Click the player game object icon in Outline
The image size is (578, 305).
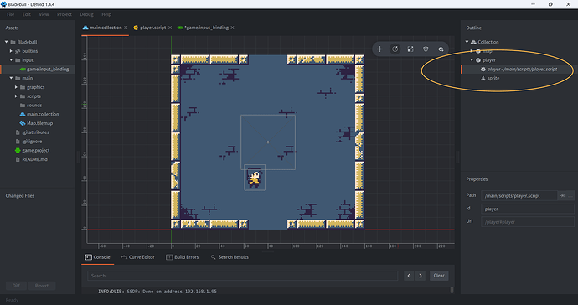[x=478, y=60]
